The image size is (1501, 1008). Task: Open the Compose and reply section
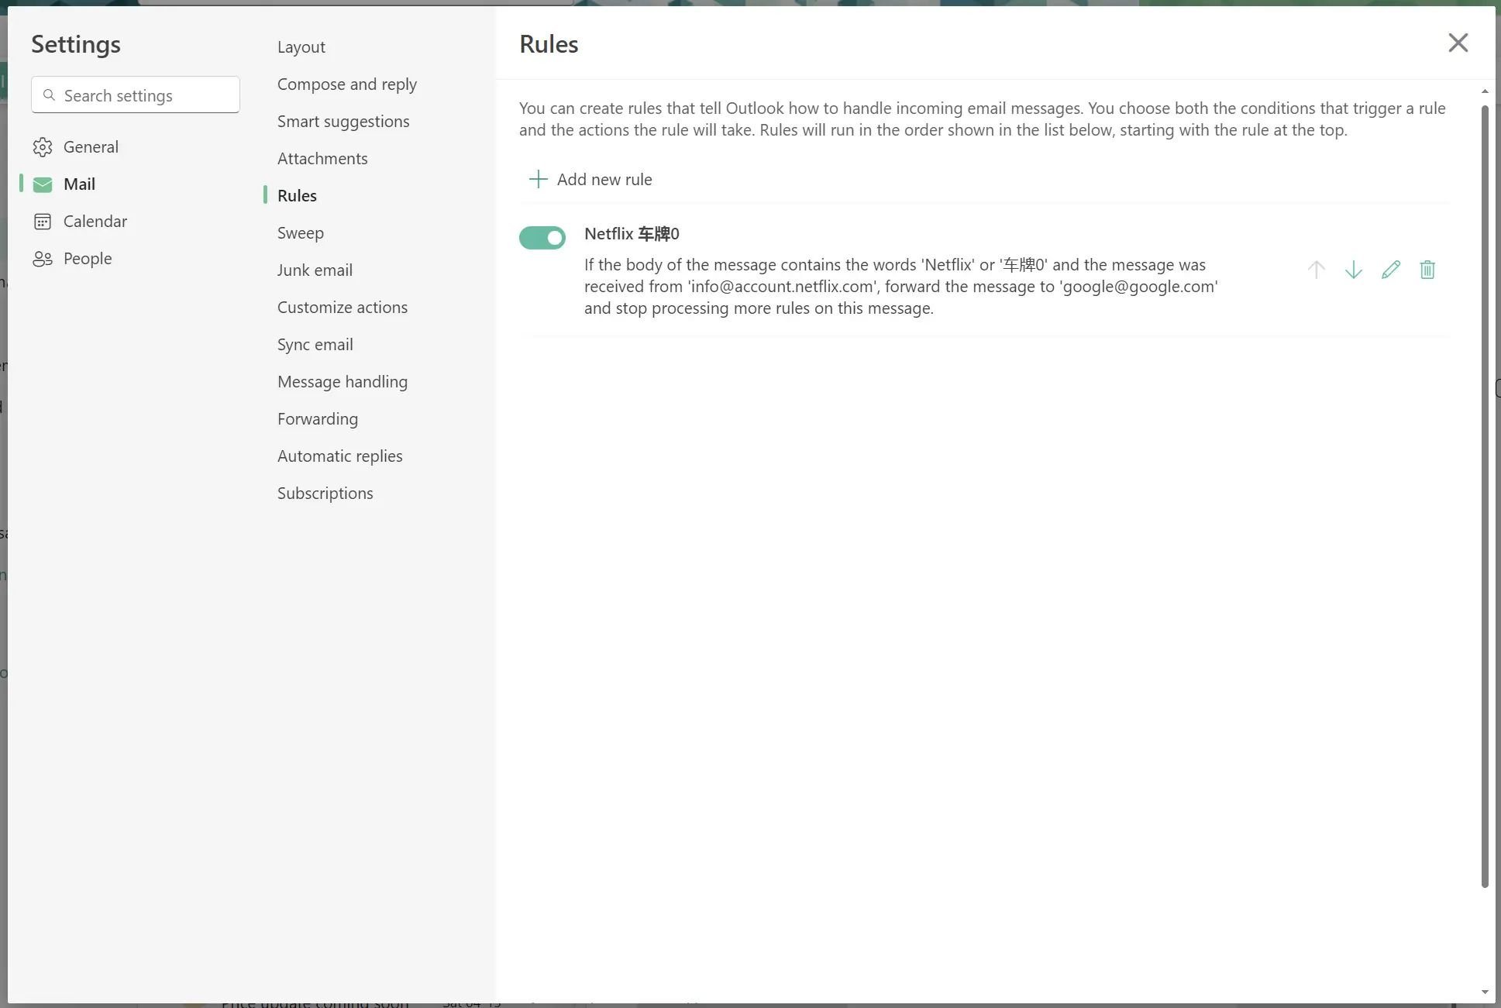pos(347,84)
